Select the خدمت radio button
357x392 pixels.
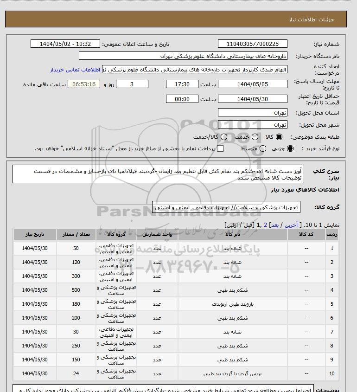click(255, 137)
